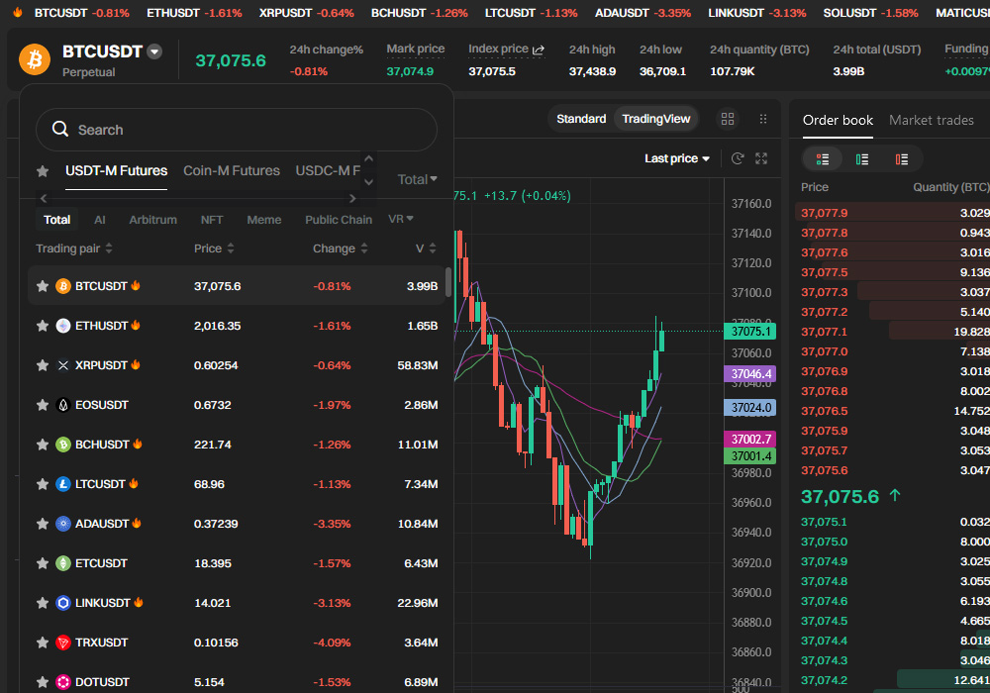Select the AI category filter
This screenshot has width=990, height=693.
(x=100, y=220)
